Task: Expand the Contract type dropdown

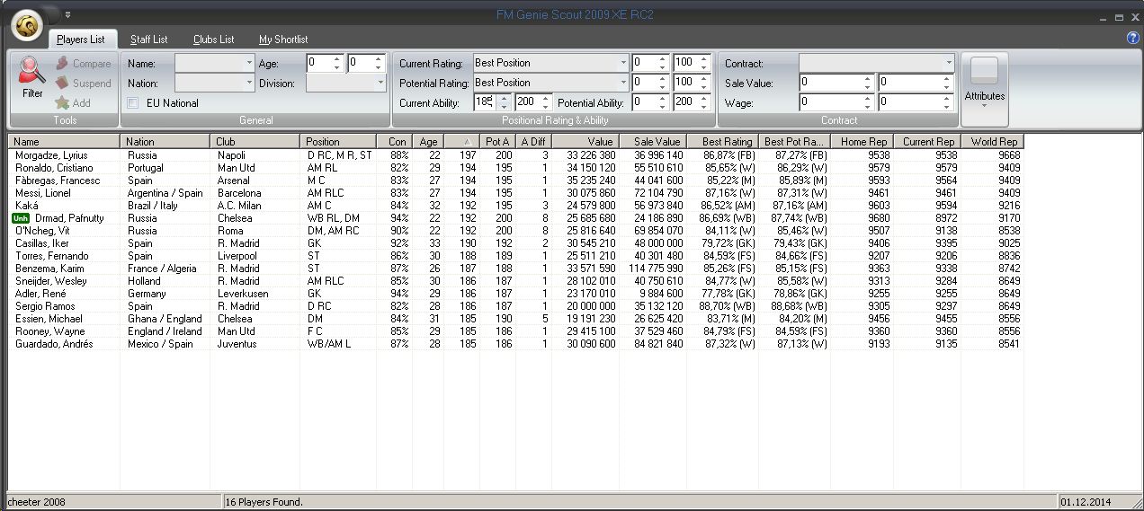Action: [948, 63]
